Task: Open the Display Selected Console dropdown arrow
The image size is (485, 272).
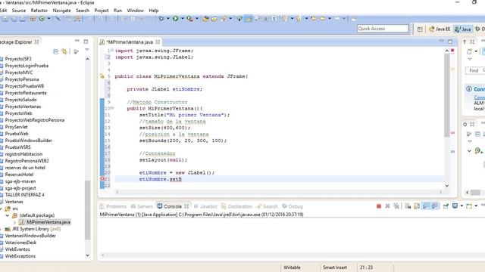Action: click(462, 206)
